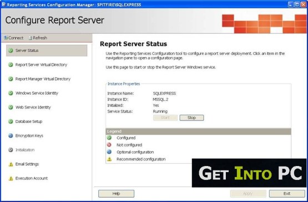Click green check icon beside Database Setup

11,121
